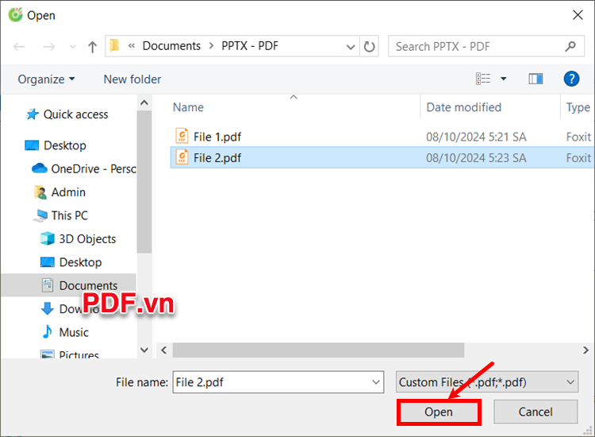The image size is (595, 437).
Task: Refresh the PPTX - PDF folder
Action: click(x=370, y=47)
